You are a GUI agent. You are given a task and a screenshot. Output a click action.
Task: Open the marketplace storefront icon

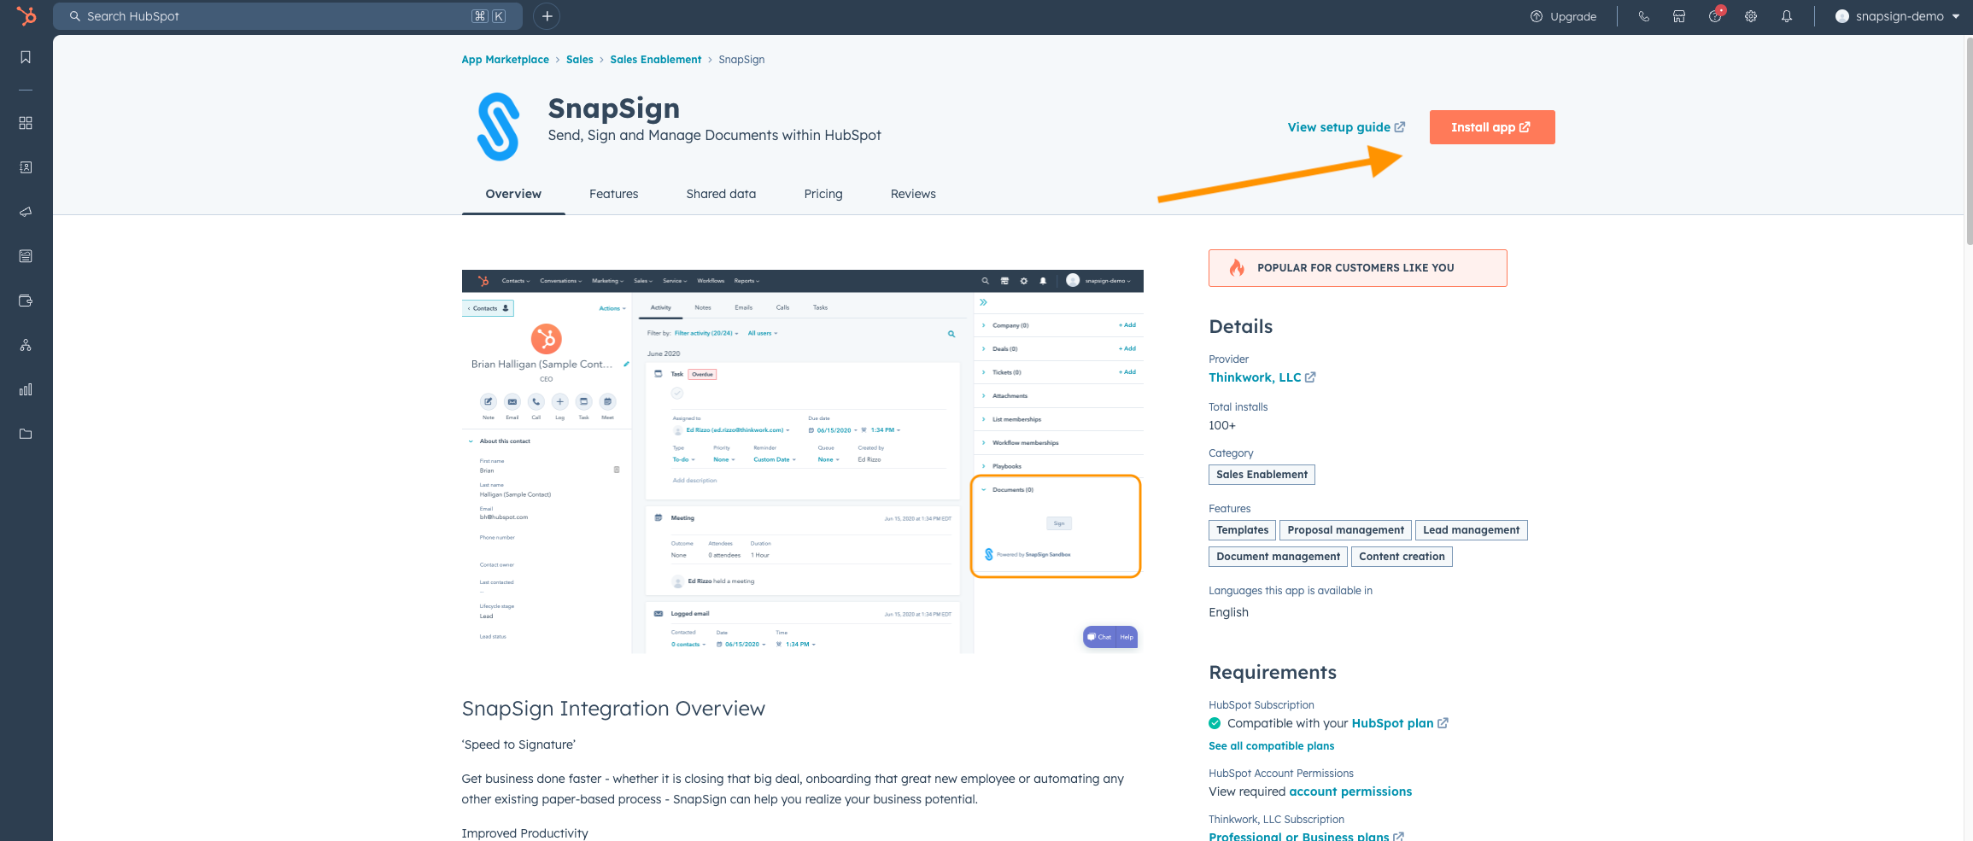(1679, 16)
